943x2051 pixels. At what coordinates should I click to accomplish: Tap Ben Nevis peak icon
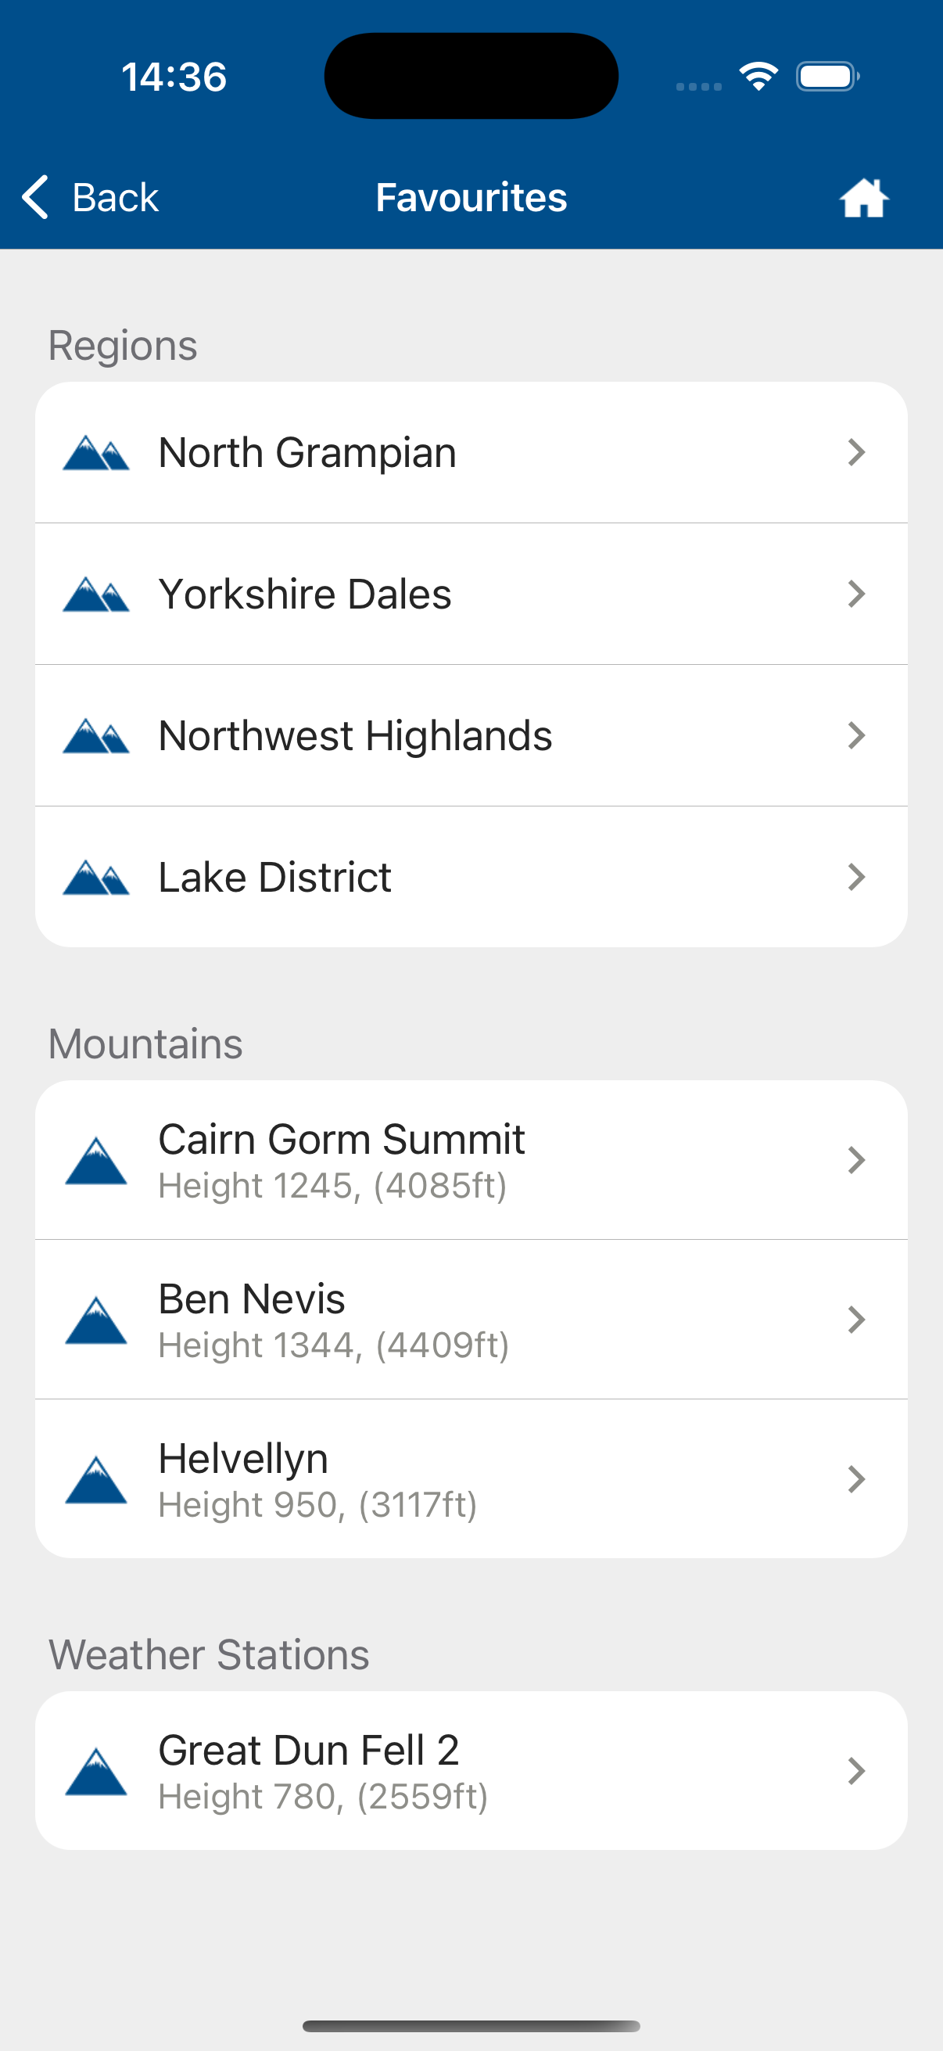coord(95,1320)
